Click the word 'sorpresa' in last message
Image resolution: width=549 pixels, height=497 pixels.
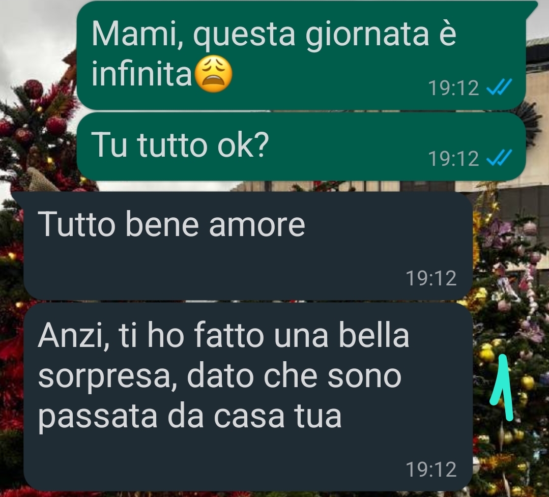point(108,377)
